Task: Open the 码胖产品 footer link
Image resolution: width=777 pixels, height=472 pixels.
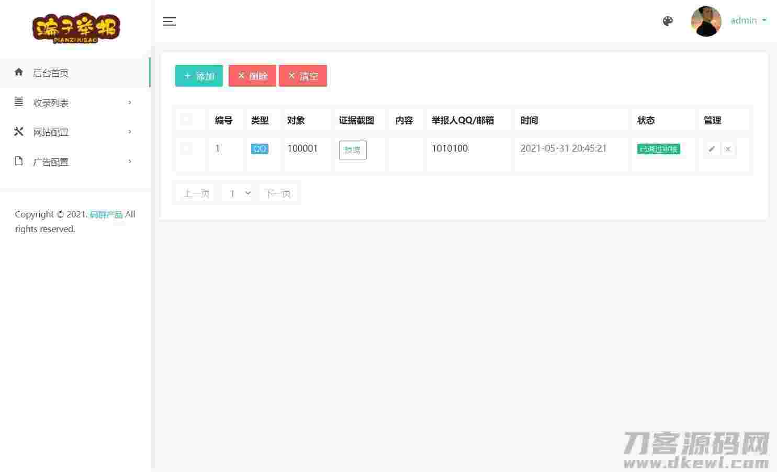Action: coord(106,214)
